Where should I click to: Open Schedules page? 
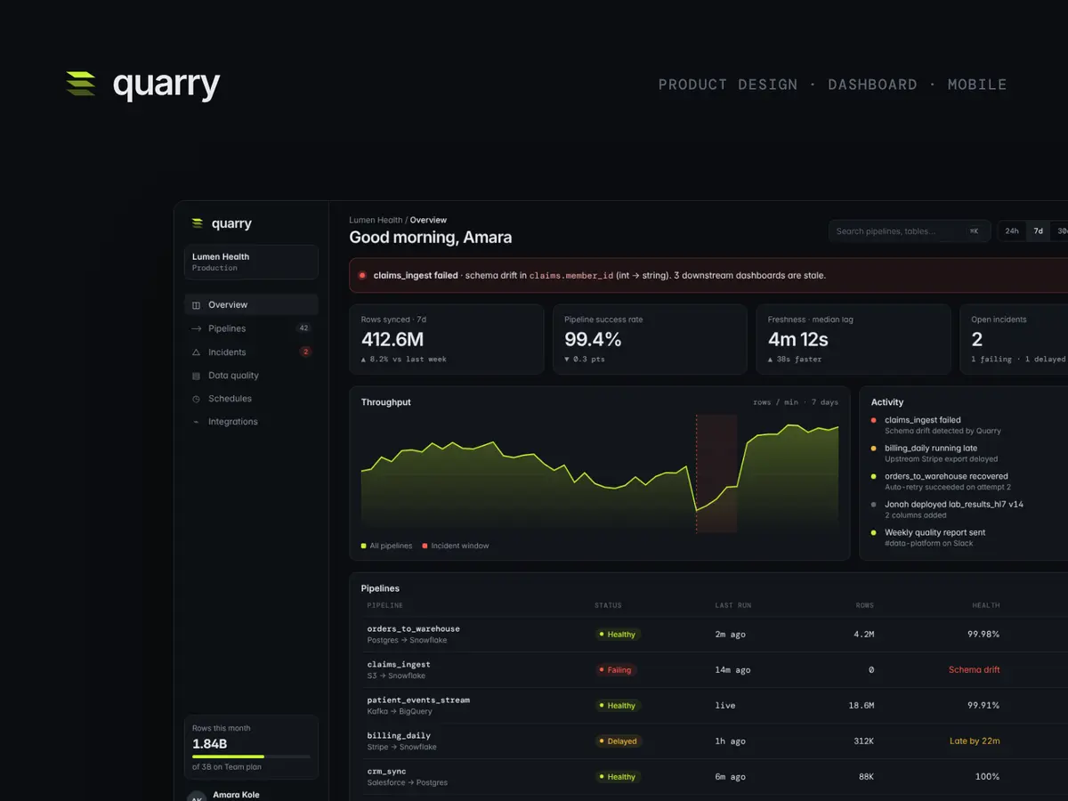251,399
